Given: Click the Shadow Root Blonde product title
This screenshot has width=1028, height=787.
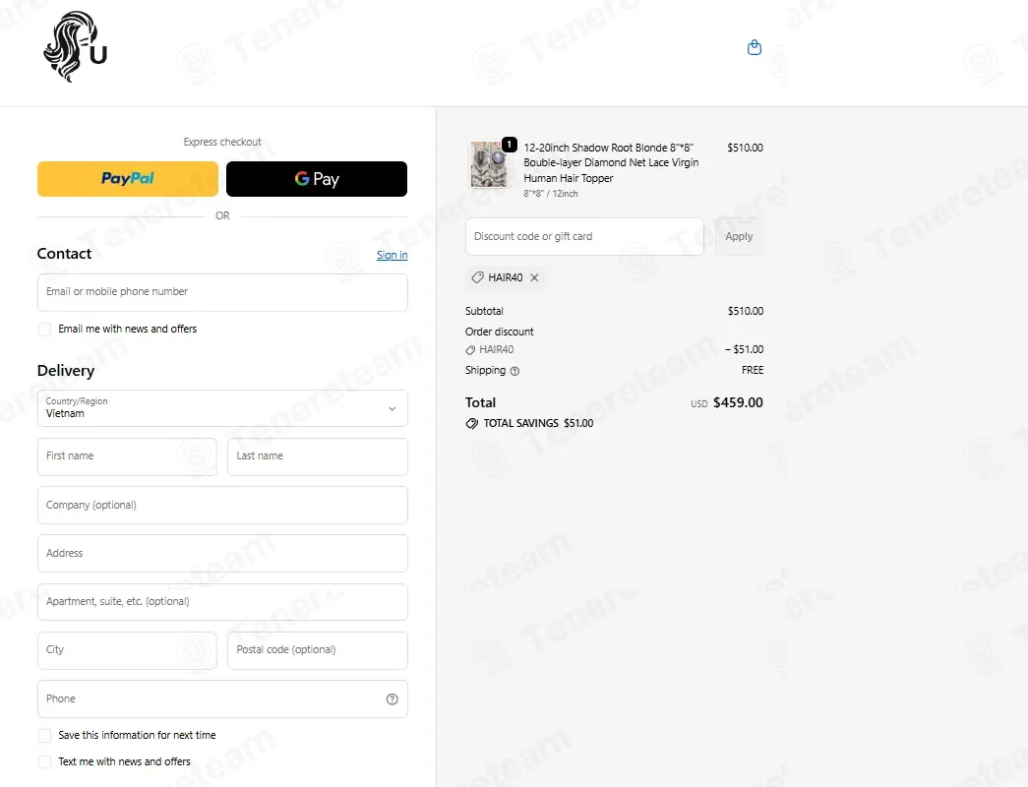Looking at the screenshot, I should point(611,162).
